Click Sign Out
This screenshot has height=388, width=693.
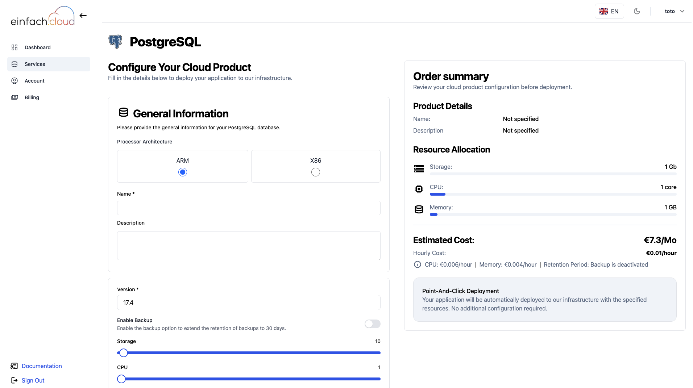coord(33,380)
